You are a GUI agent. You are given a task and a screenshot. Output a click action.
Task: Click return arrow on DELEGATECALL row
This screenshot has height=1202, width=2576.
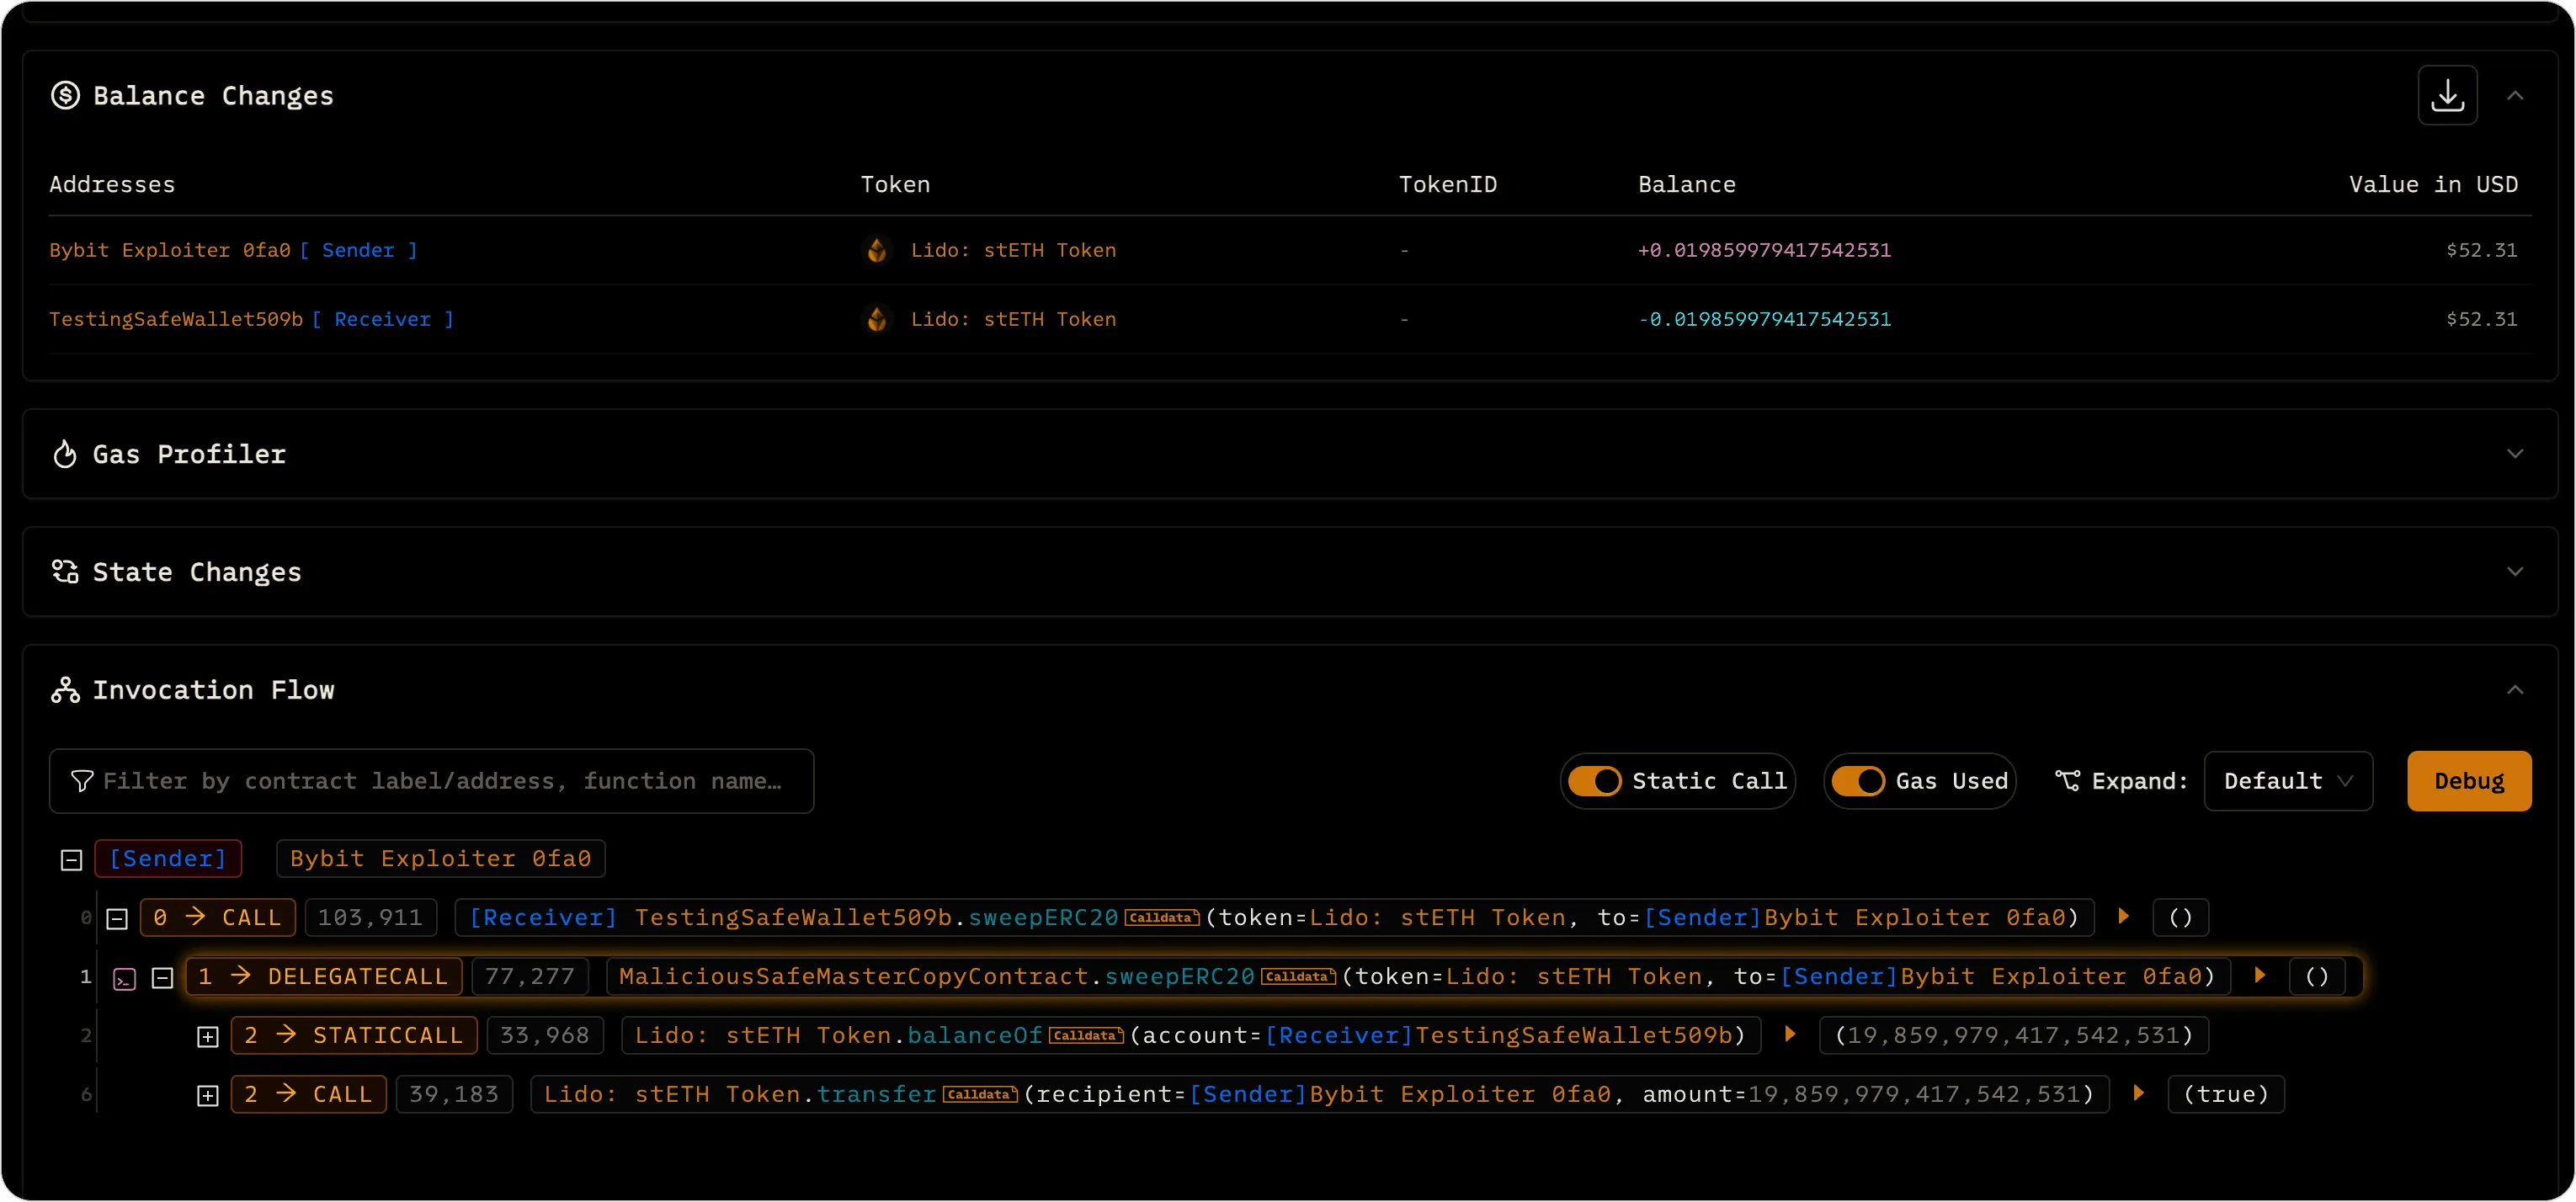coord(2260,975)
